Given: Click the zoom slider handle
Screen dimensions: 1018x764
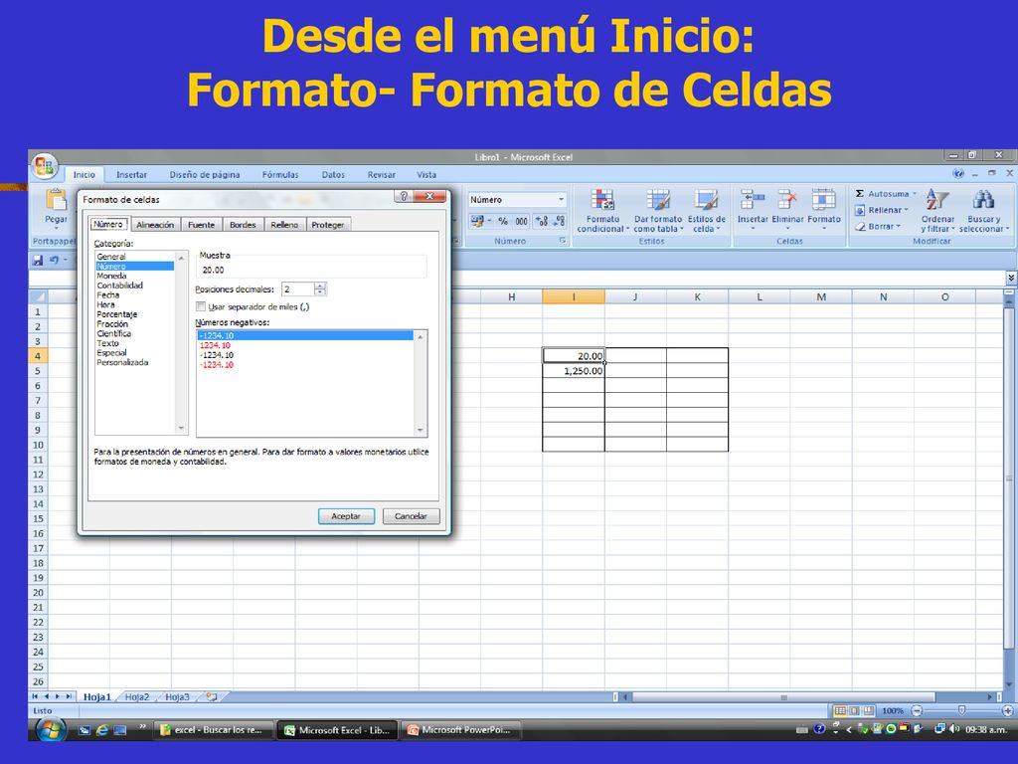Looking at the screenshot, I should 961,710.
